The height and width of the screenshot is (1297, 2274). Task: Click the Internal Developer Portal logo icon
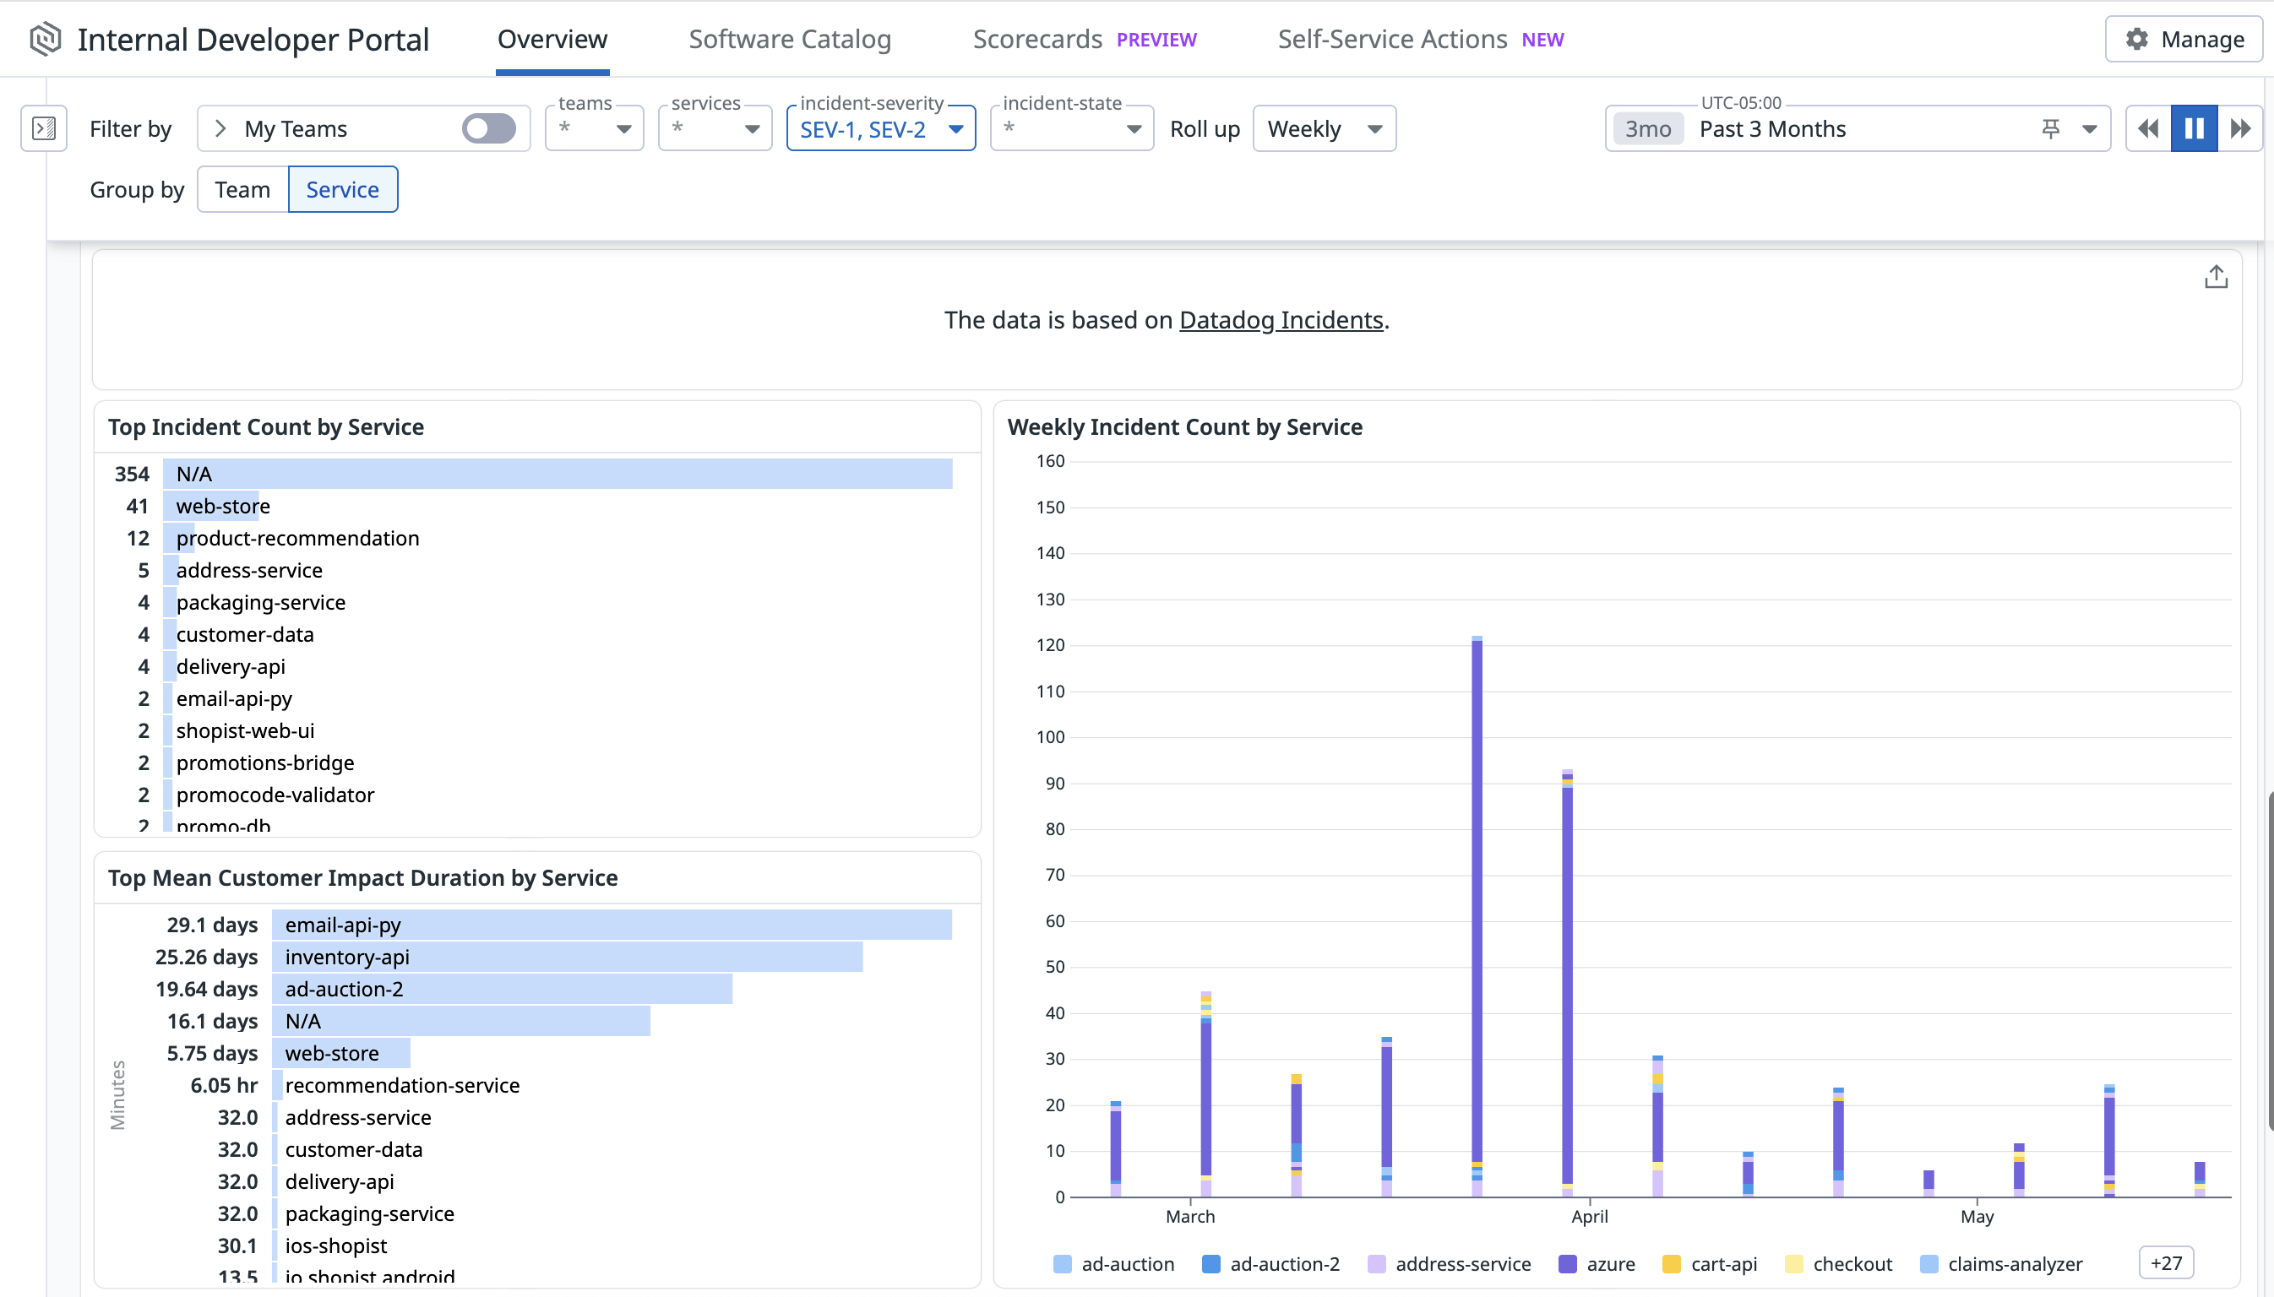[45, 39]
